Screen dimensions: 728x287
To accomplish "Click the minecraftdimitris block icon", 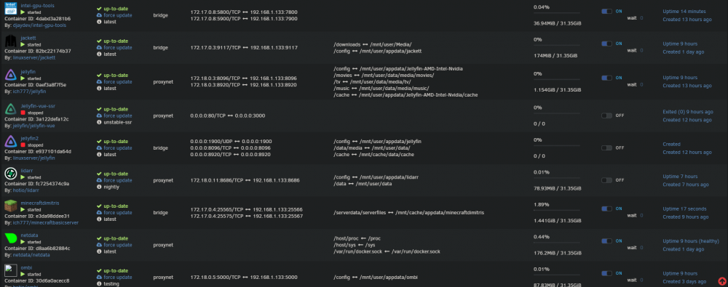I will [10, 206].
